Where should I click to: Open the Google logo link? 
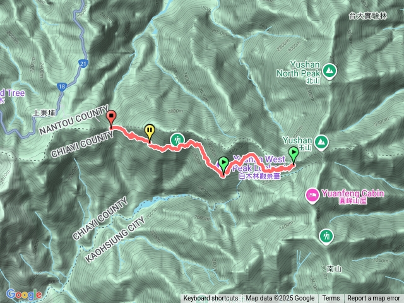tap(24, 294)
